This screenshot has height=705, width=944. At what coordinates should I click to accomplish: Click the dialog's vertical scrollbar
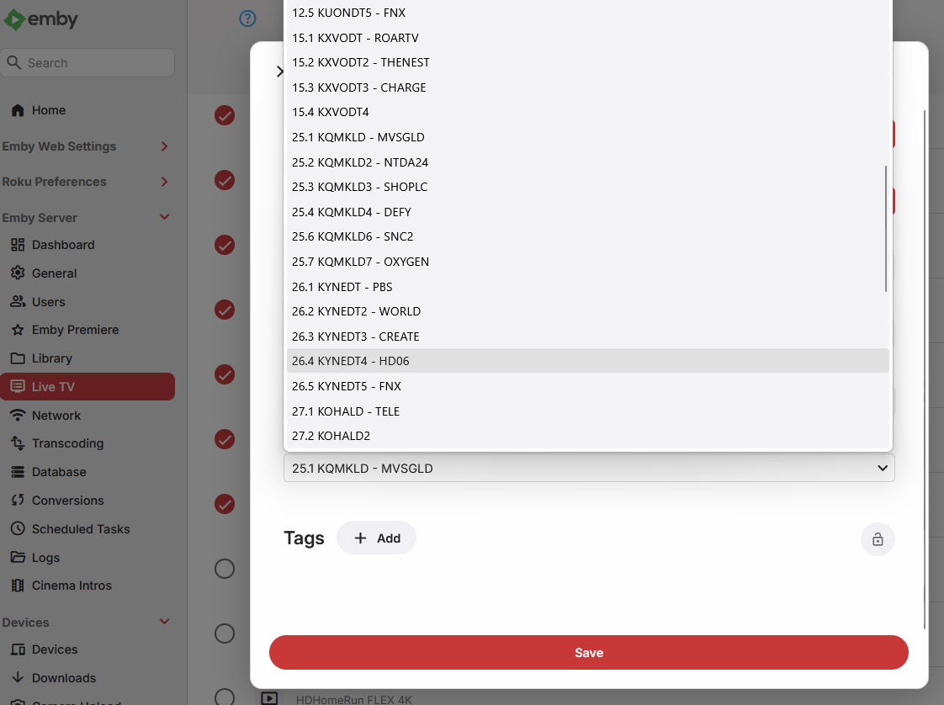(x=925, y=369)
